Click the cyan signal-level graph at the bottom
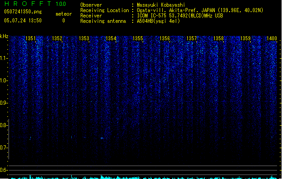Screen dimensions: 282x179 tap(144, 177)
